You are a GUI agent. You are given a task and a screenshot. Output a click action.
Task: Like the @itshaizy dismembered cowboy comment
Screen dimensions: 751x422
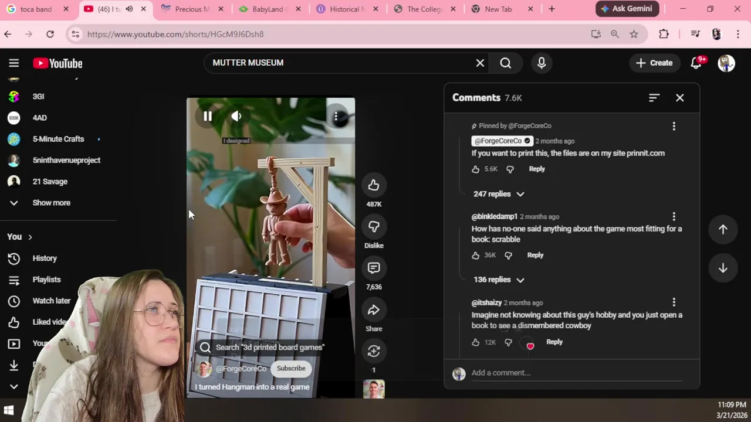(x=476, y=342)
